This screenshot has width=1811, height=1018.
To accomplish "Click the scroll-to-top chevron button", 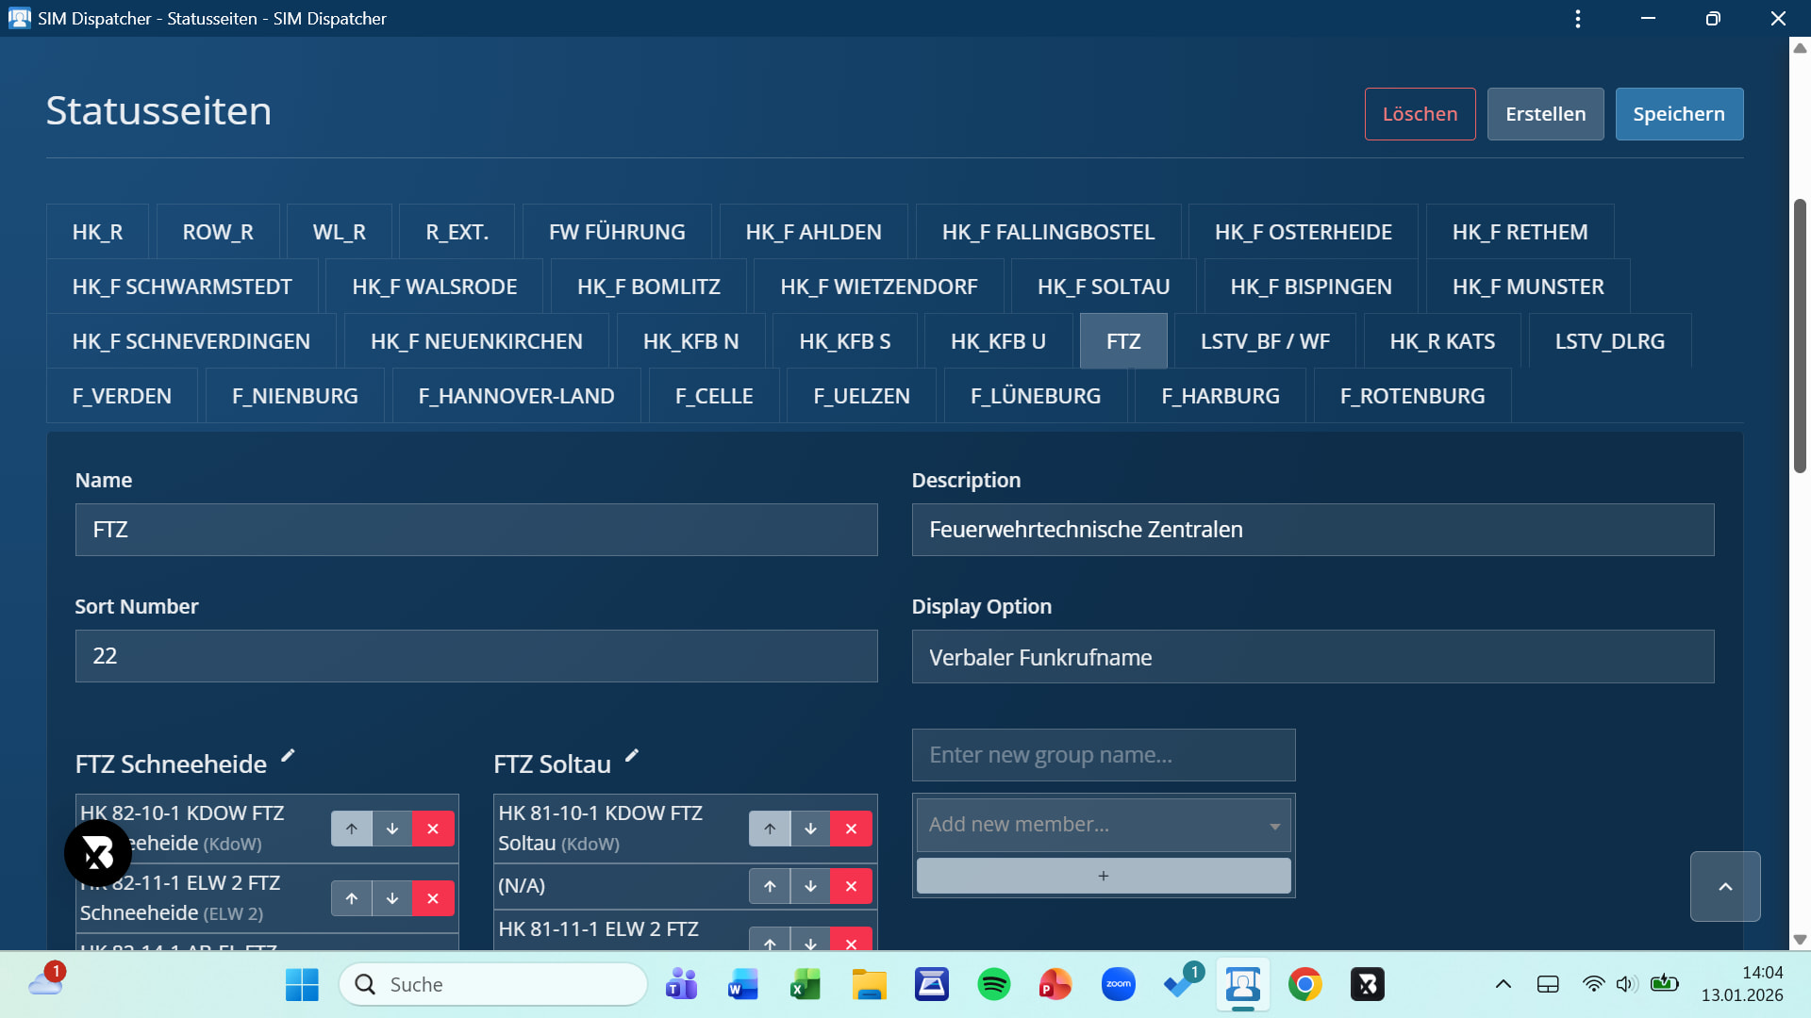I will [x=1725, y=886].
